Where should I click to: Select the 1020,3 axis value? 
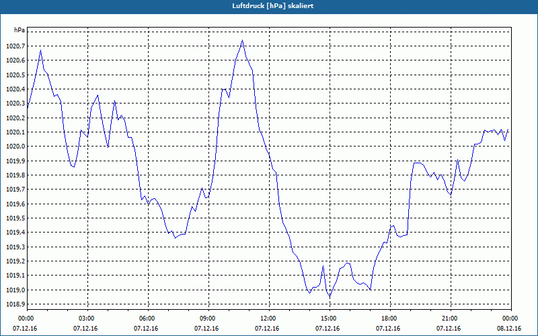15,103
